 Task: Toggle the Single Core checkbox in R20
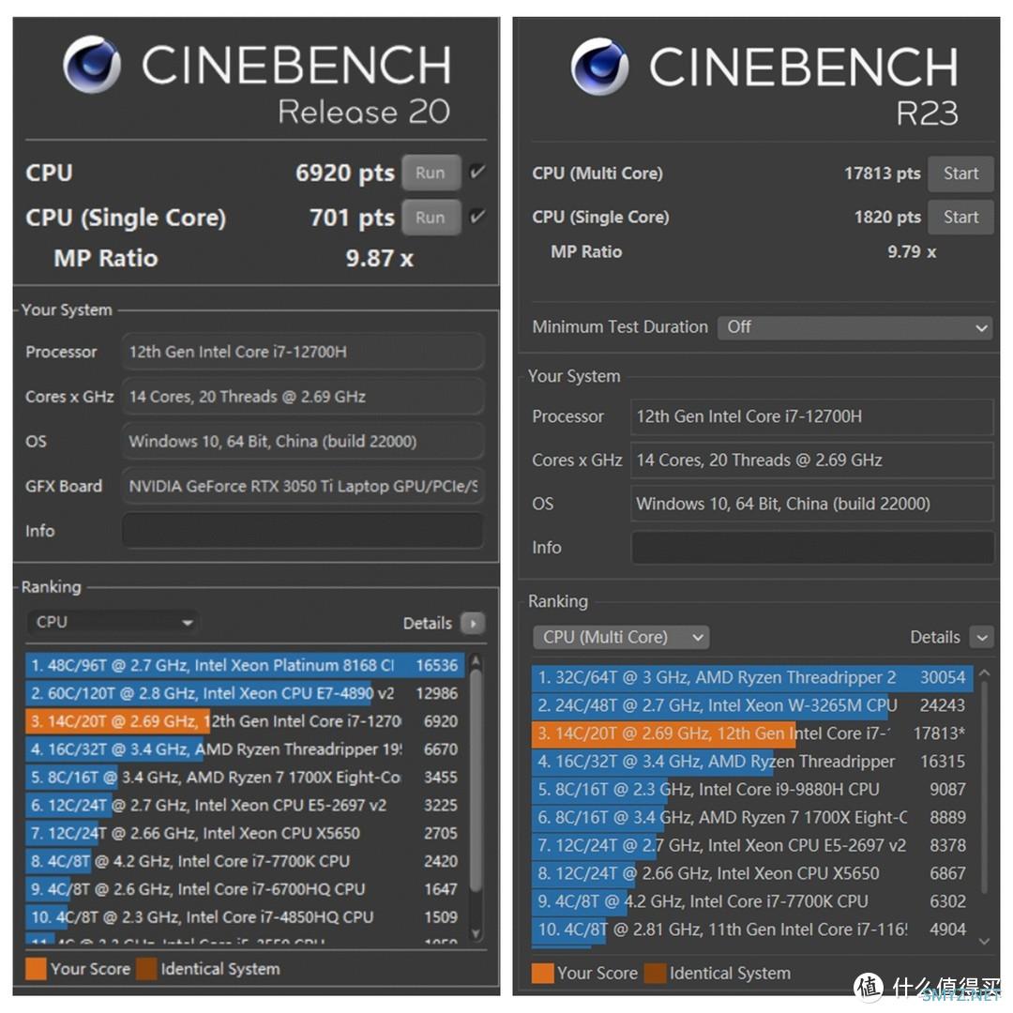click(x=477, y=217)
